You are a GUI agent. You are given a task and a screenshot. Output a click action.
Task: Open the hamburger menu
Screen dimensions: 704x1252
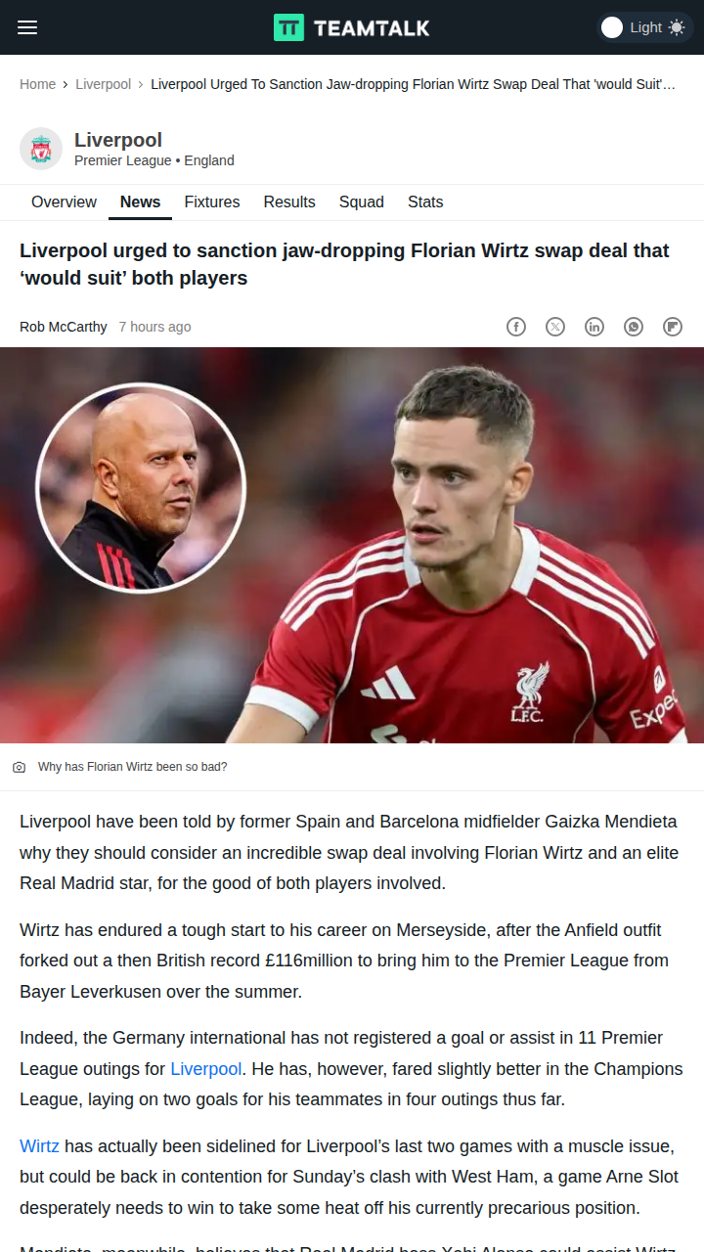[27, 27]
